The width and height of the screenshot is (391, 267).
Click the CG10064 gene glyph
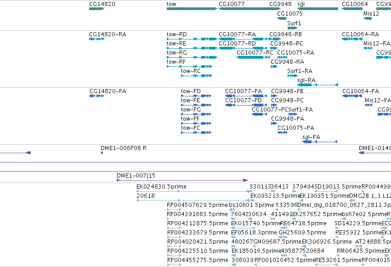tap(352, 9)
